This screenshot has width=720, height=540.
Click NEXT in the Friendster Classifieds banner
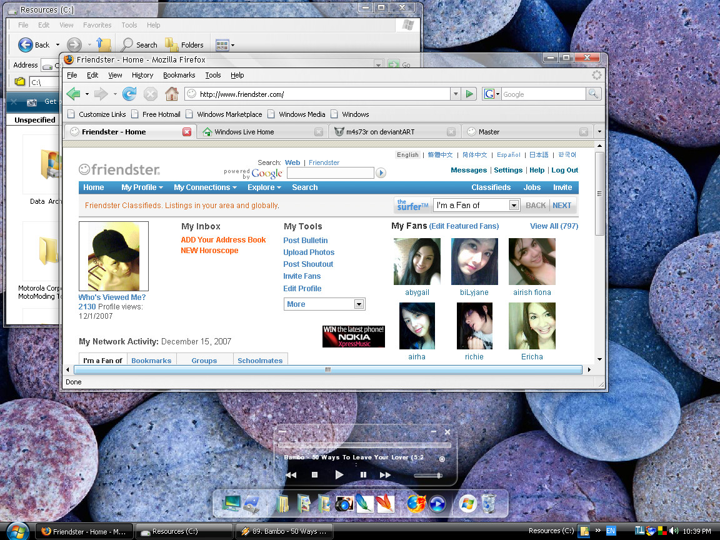pyautogui.click(x=561, y=205)
